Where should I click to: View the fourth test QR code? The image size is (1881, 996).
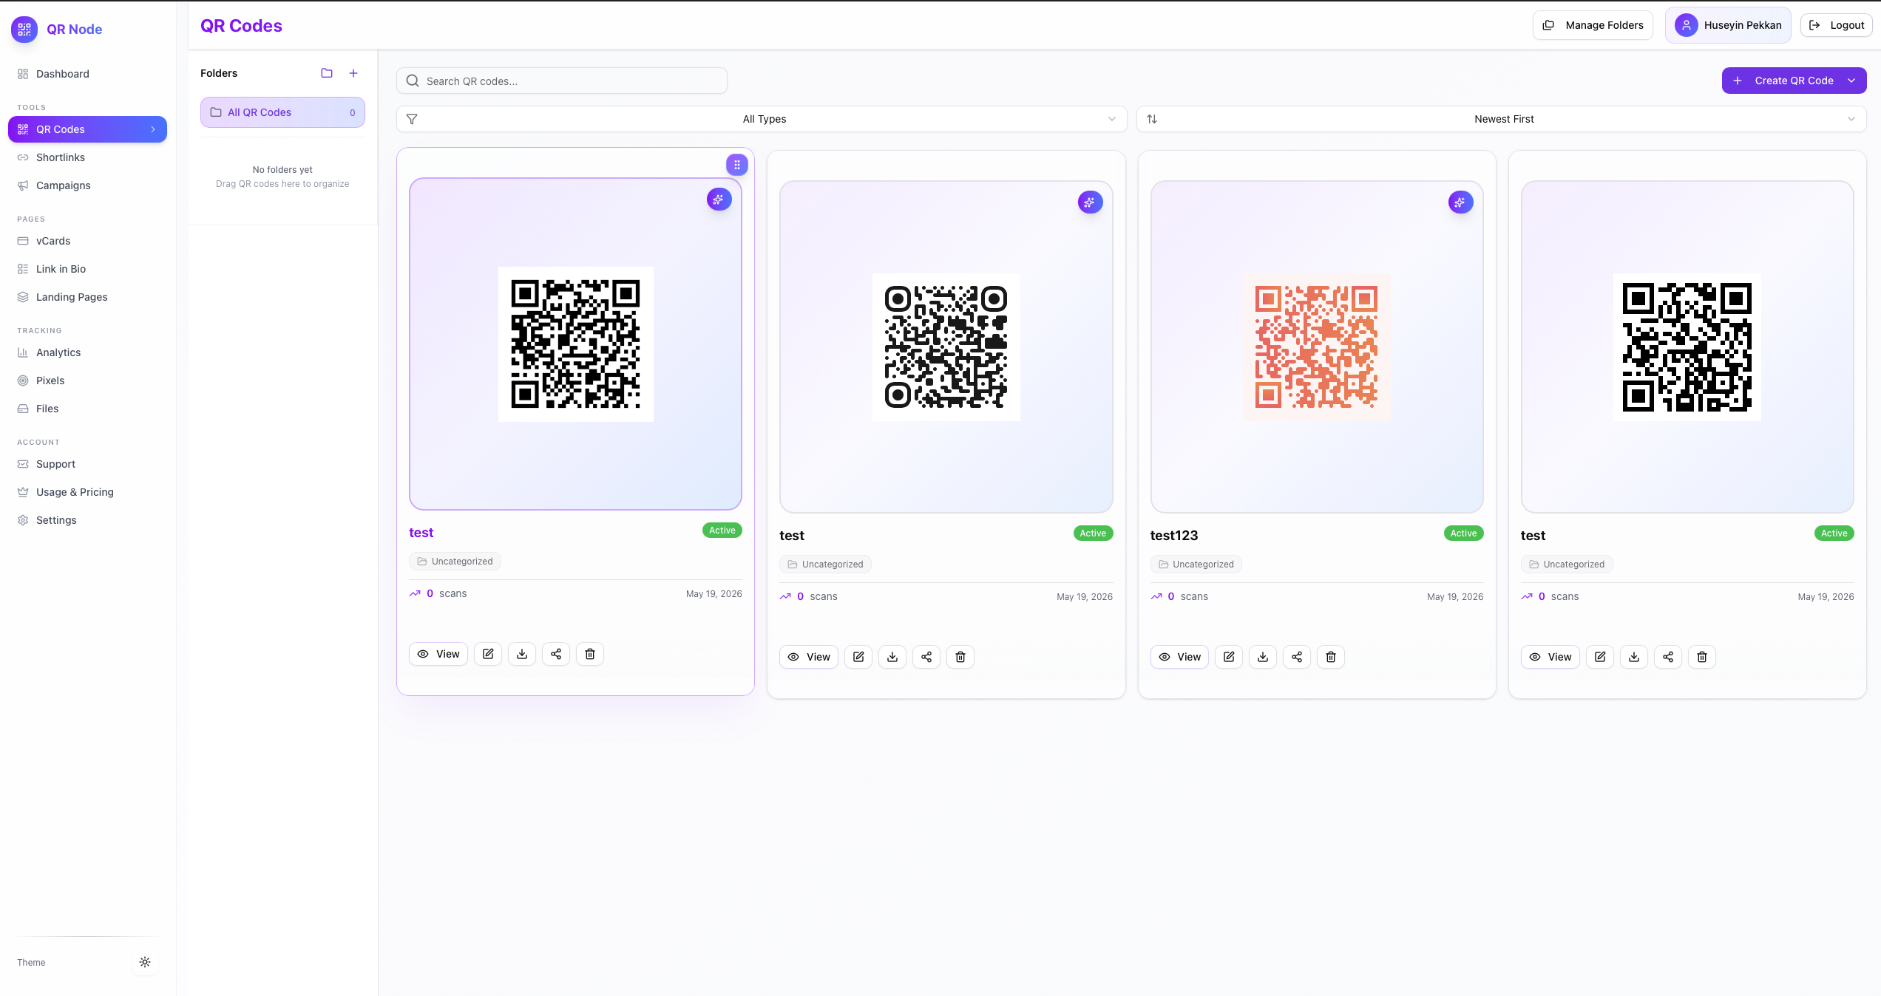[x=1550, y=657]
